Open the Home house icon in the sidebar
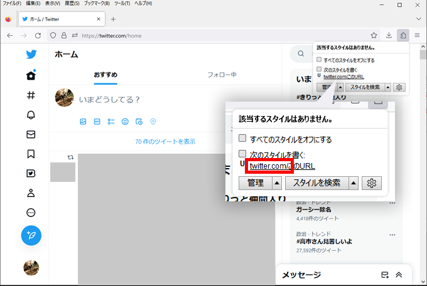The image size is (427, 286). [x=31, y=75]
